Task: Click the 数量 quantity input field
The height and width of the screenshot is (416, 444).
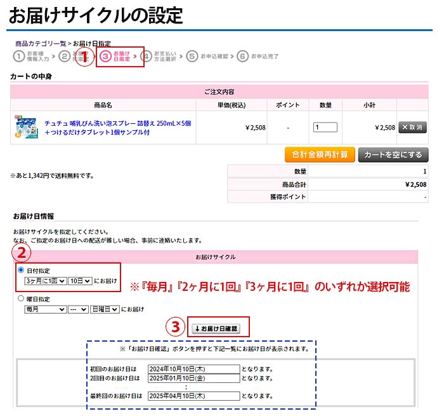Action: (x=325, y=127)
